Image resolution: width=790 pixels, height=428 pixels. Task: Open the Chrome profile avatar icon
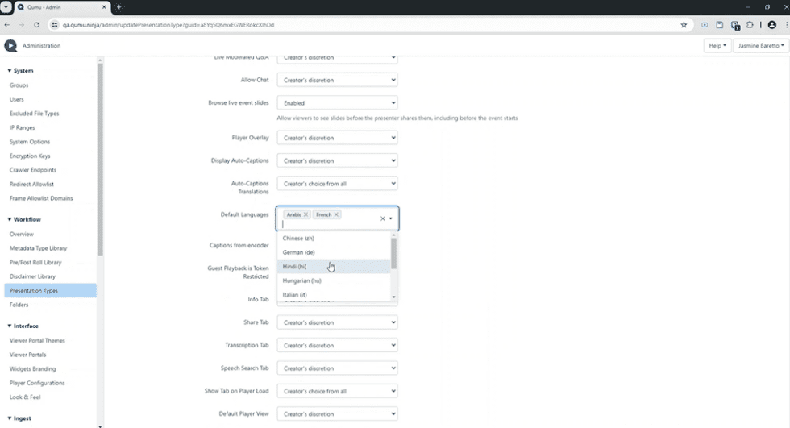pyautogui.click(x=771, y=25)
